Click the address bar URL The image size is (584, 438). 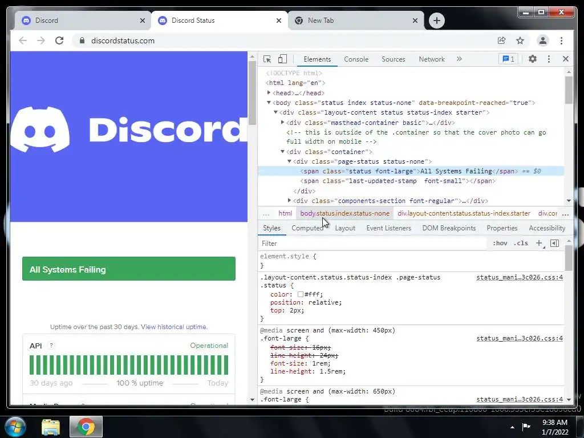pos(123,40)
